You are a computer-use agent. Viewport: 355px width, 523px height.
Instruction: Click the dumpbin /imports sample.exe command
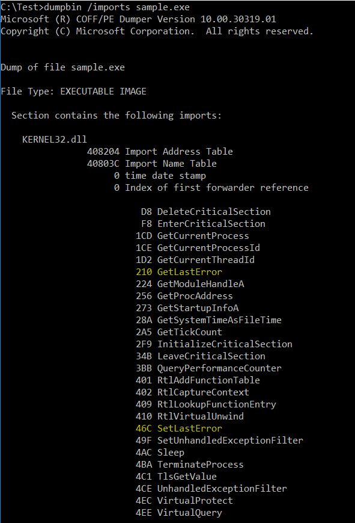(117, 7)
